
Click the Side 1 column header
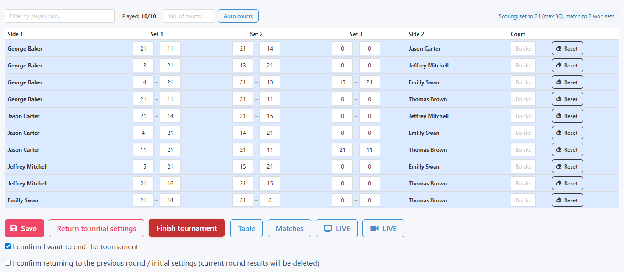[x=15, y=34]
